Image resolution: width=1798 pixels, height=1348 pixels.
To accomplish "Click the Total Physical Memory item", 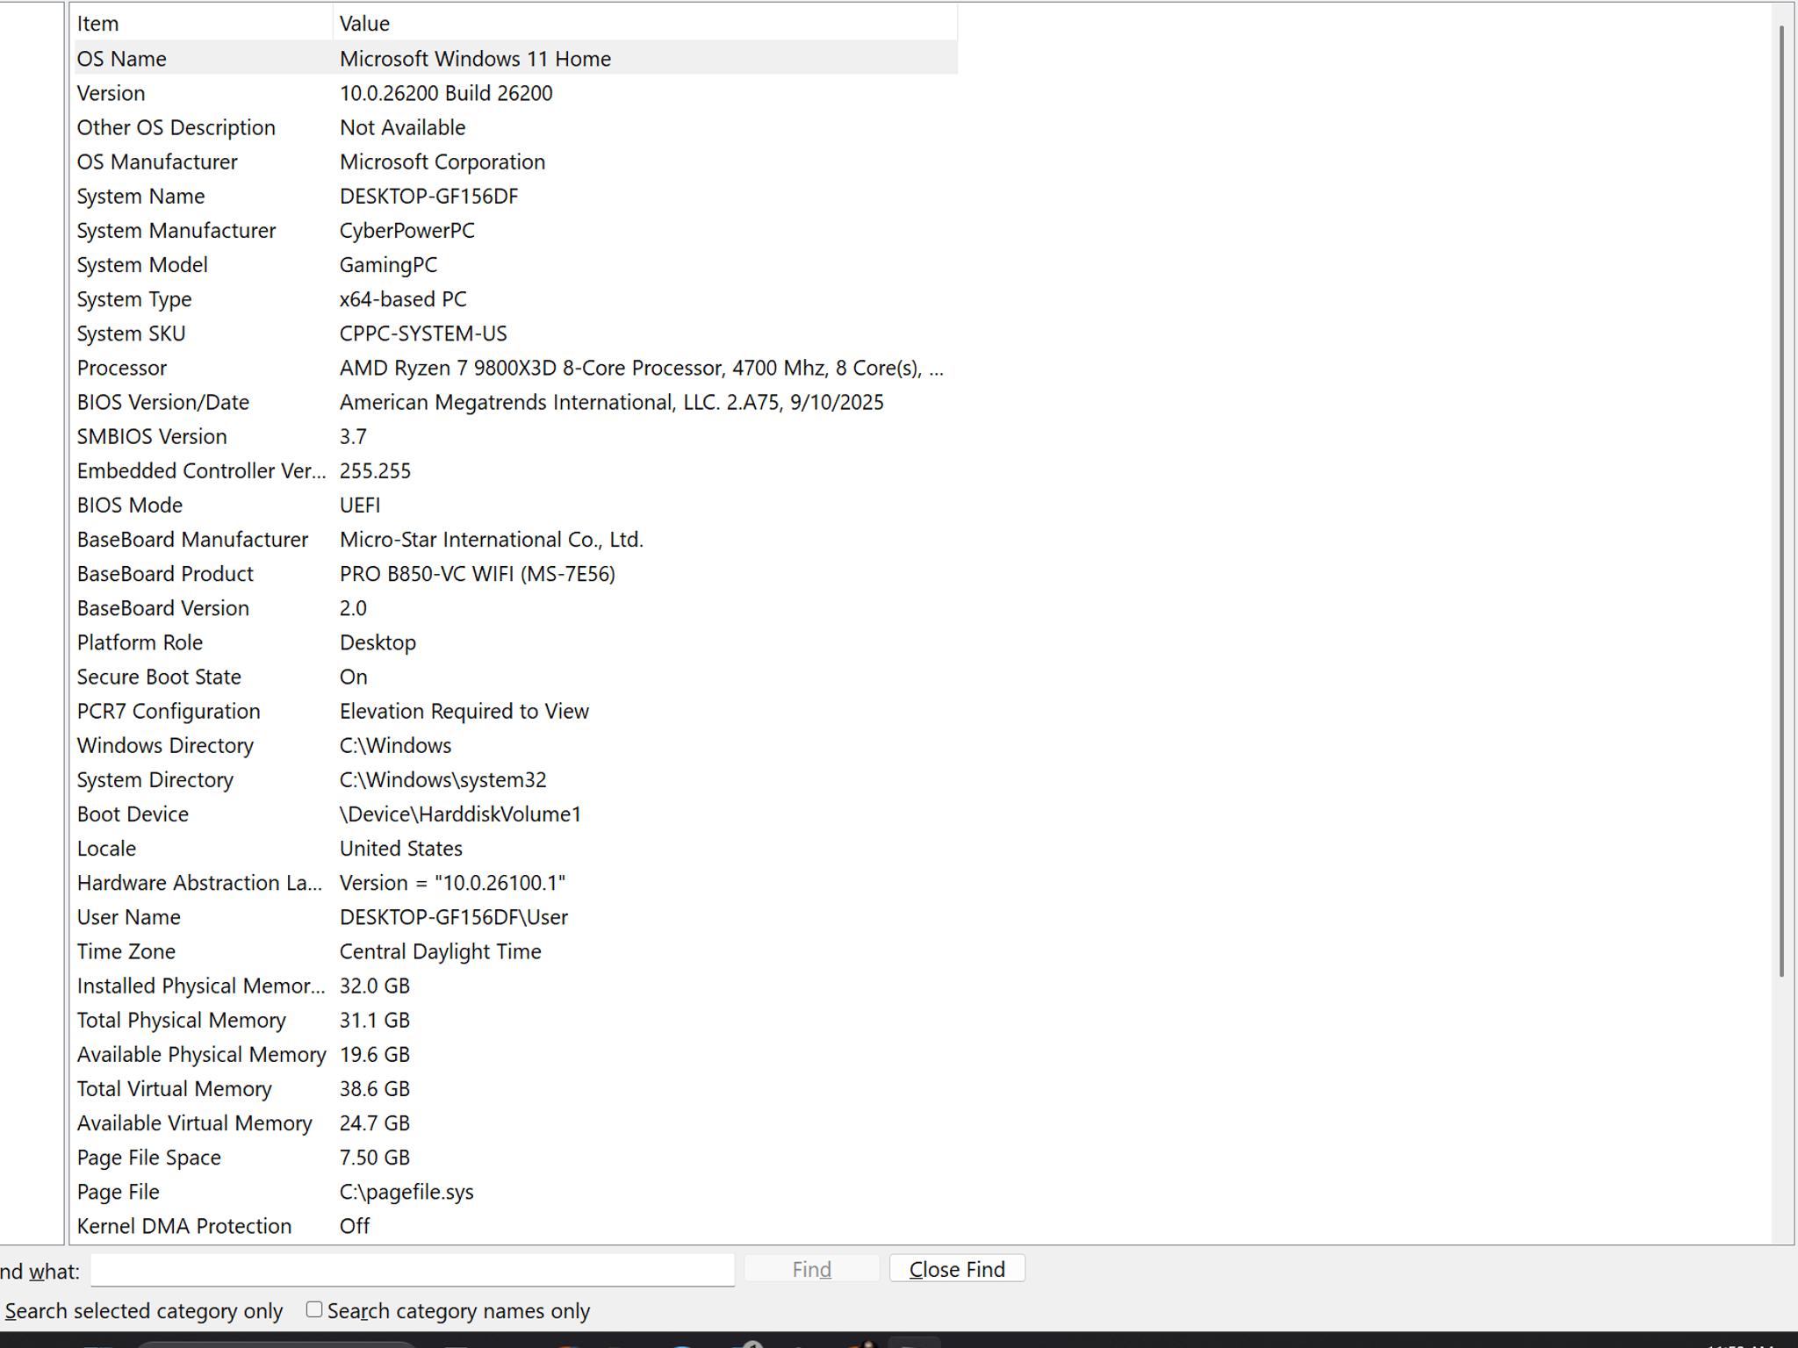I will coord(181,1020).
